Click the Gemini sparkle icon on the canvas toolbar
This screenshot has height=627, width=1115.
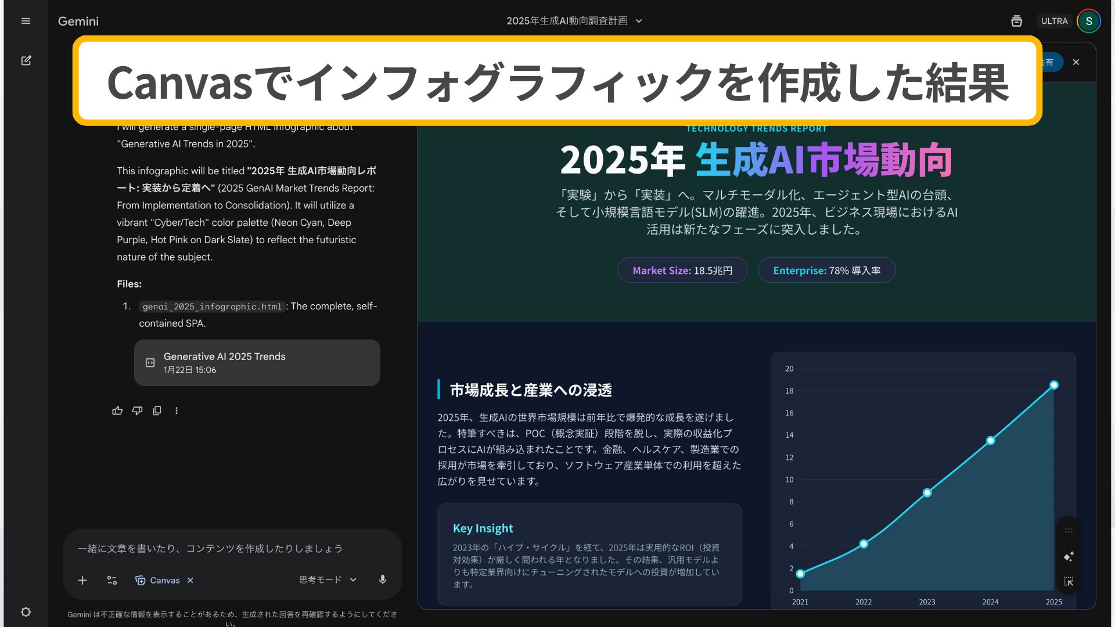[x=1069, y=556]
